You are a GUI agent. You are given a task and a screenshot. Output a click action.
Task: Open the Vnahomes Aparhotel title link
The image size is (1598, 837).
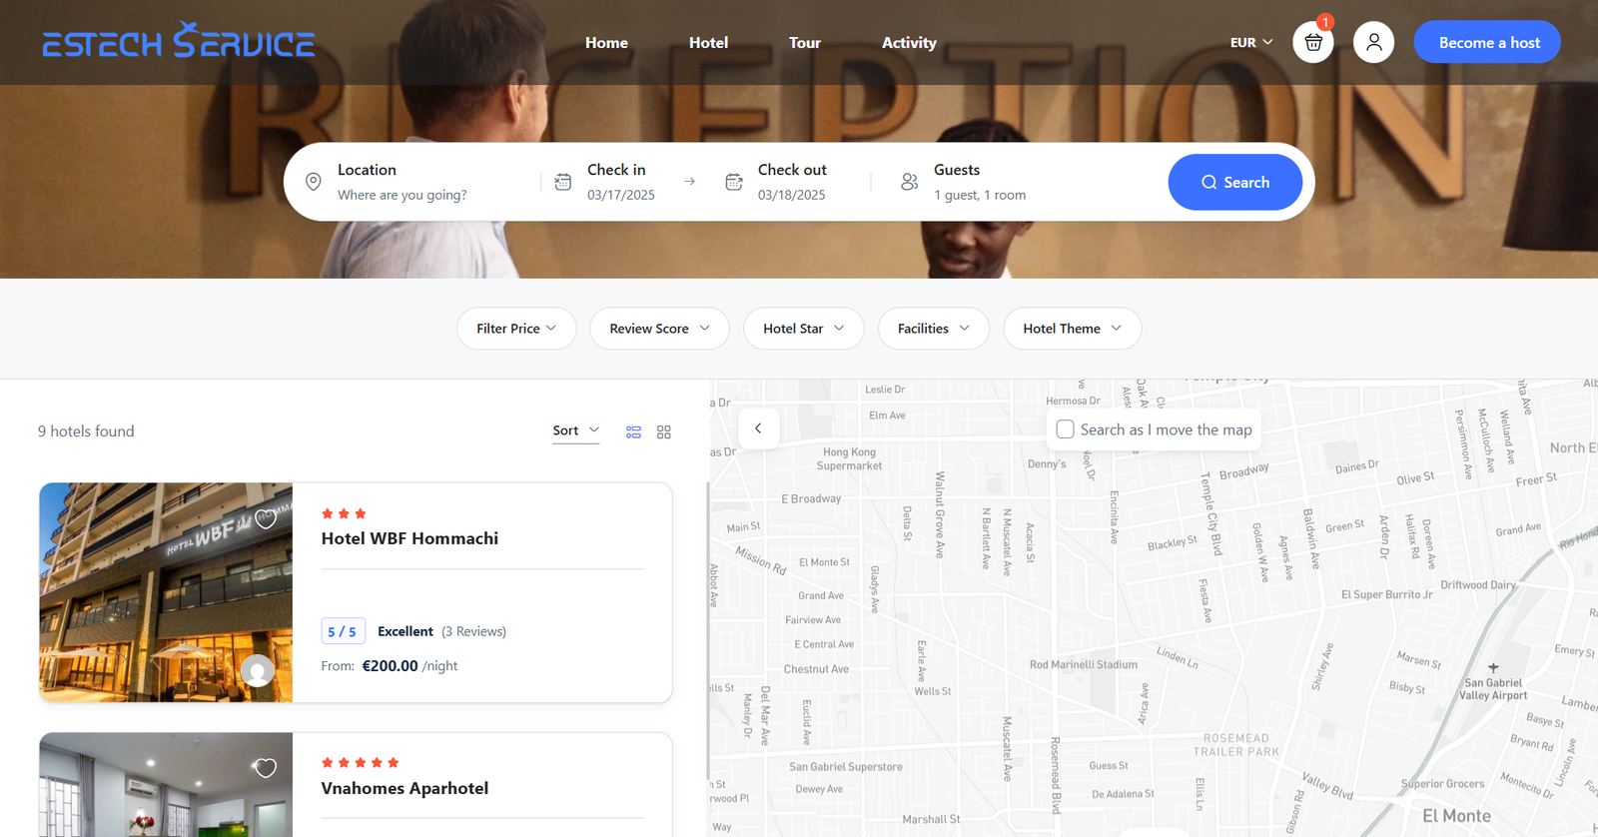pos(404,788)
